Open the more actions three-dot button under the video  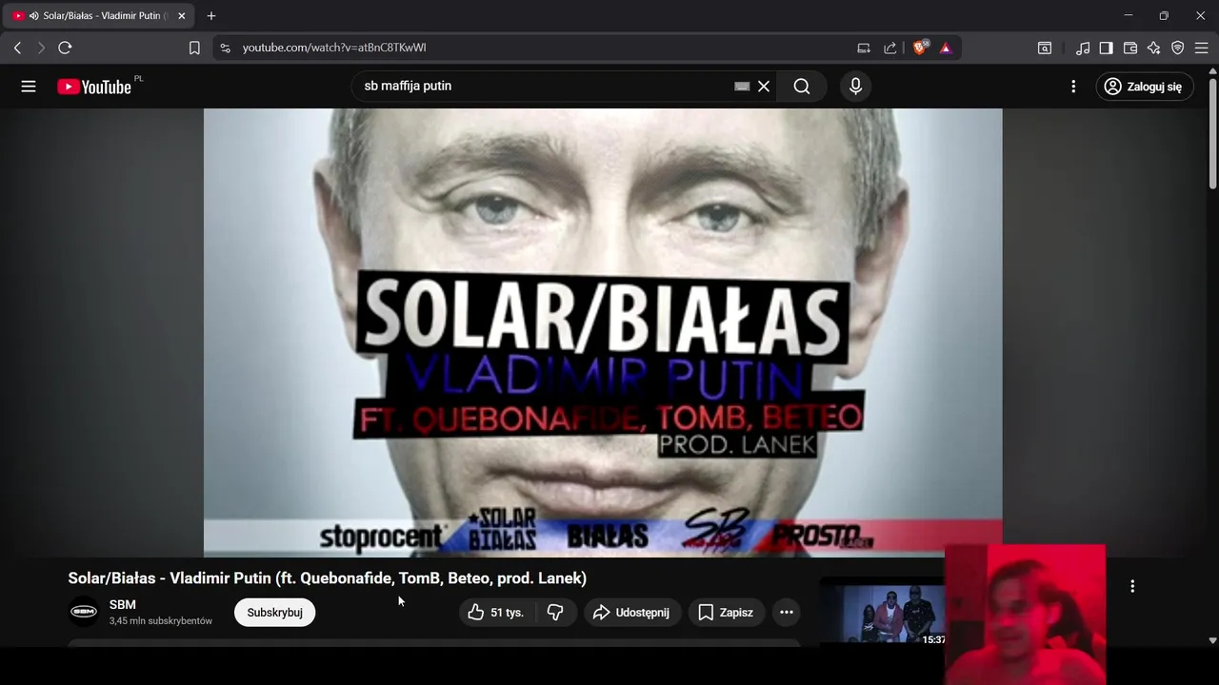click(x=787, y=613)
